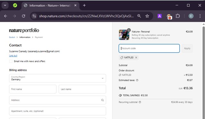This screenshot has height=119, width=205.
Task: Select the Payment breadcrumb step
Action: (39, 37)
